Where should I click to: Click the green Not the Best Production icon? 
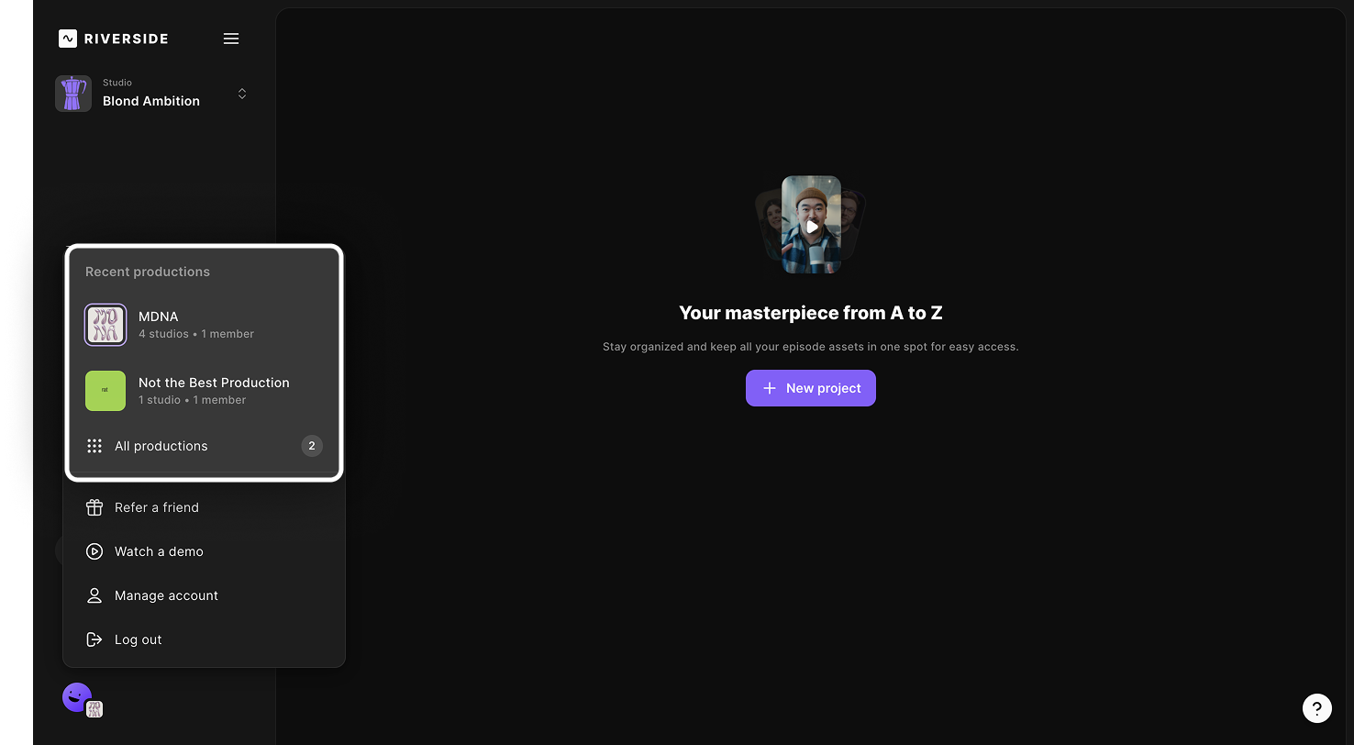pos(105,391)
